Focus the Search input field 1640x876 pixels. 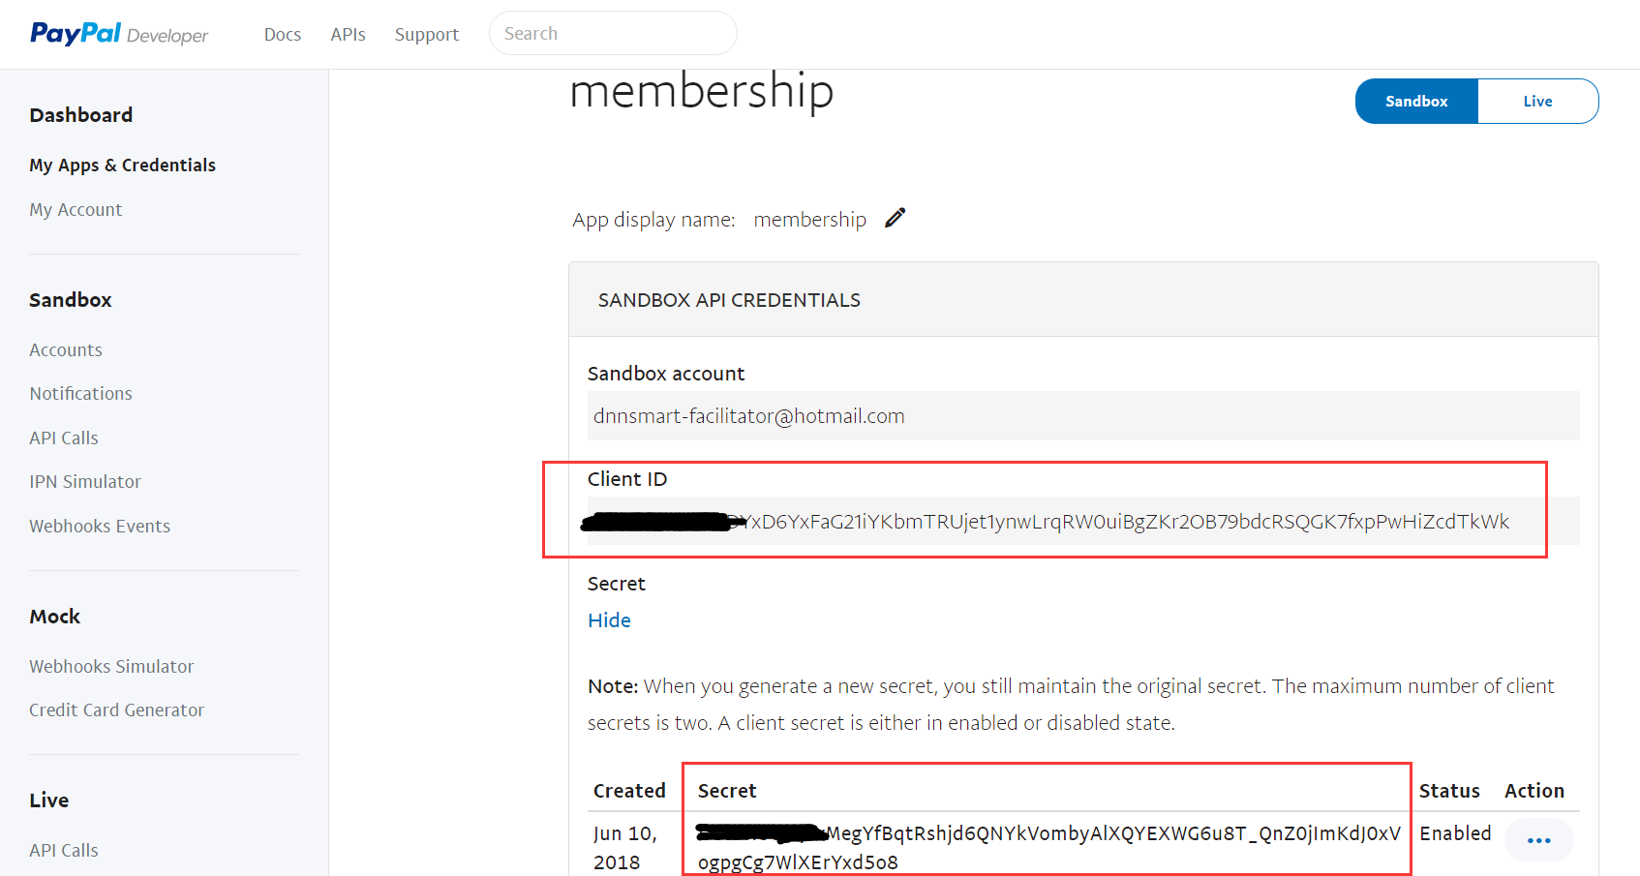[613, 33]
